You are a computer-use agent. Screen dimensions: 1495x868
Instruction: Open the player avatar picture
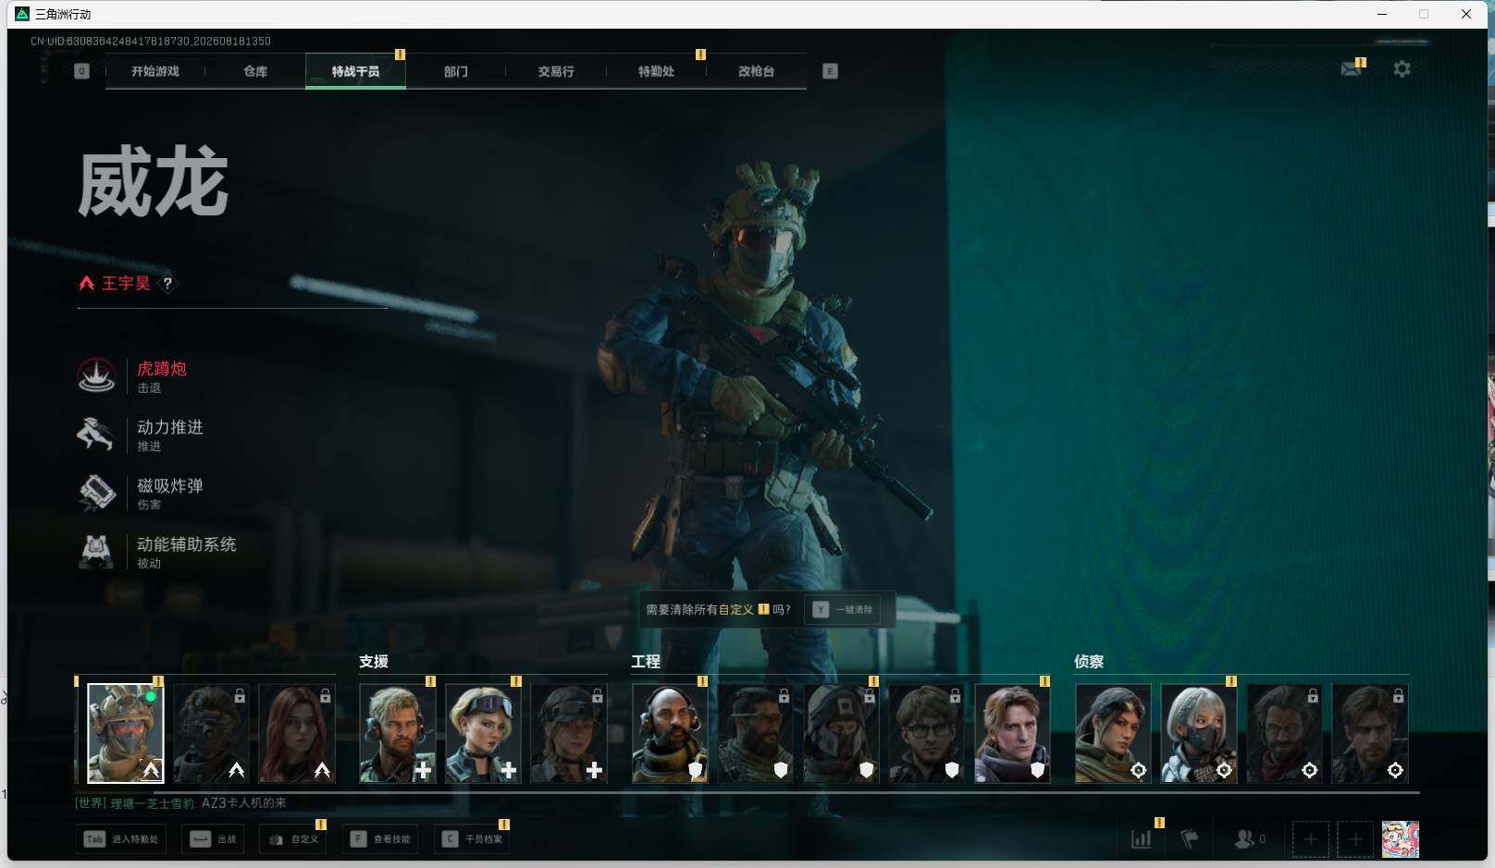coord(1401,839)
